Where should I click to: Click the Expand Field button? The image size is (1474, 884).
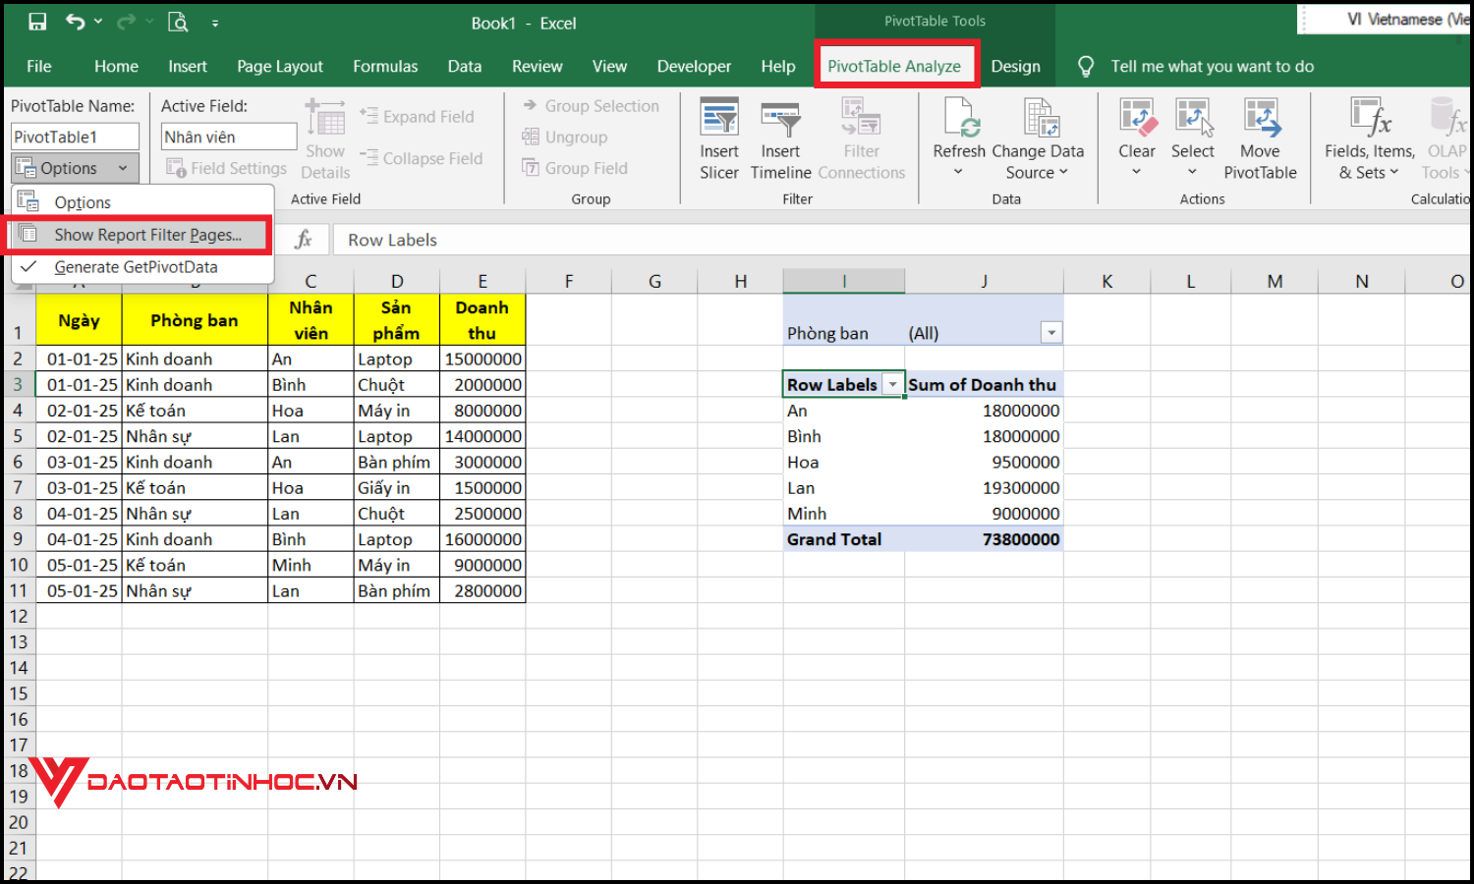pyautogui.click(x=421, y=116)
